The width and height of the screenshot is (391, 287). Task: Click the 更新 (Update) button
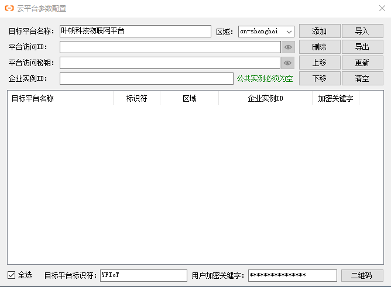coord(362,63)
